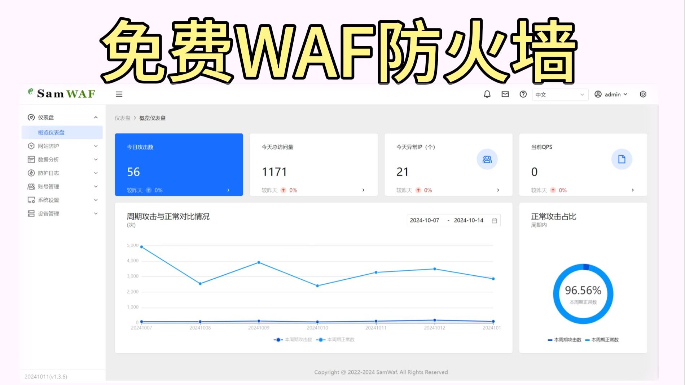Click the 56 attack count value
Screen dimensions: 685x385
(x=133, y=172)
